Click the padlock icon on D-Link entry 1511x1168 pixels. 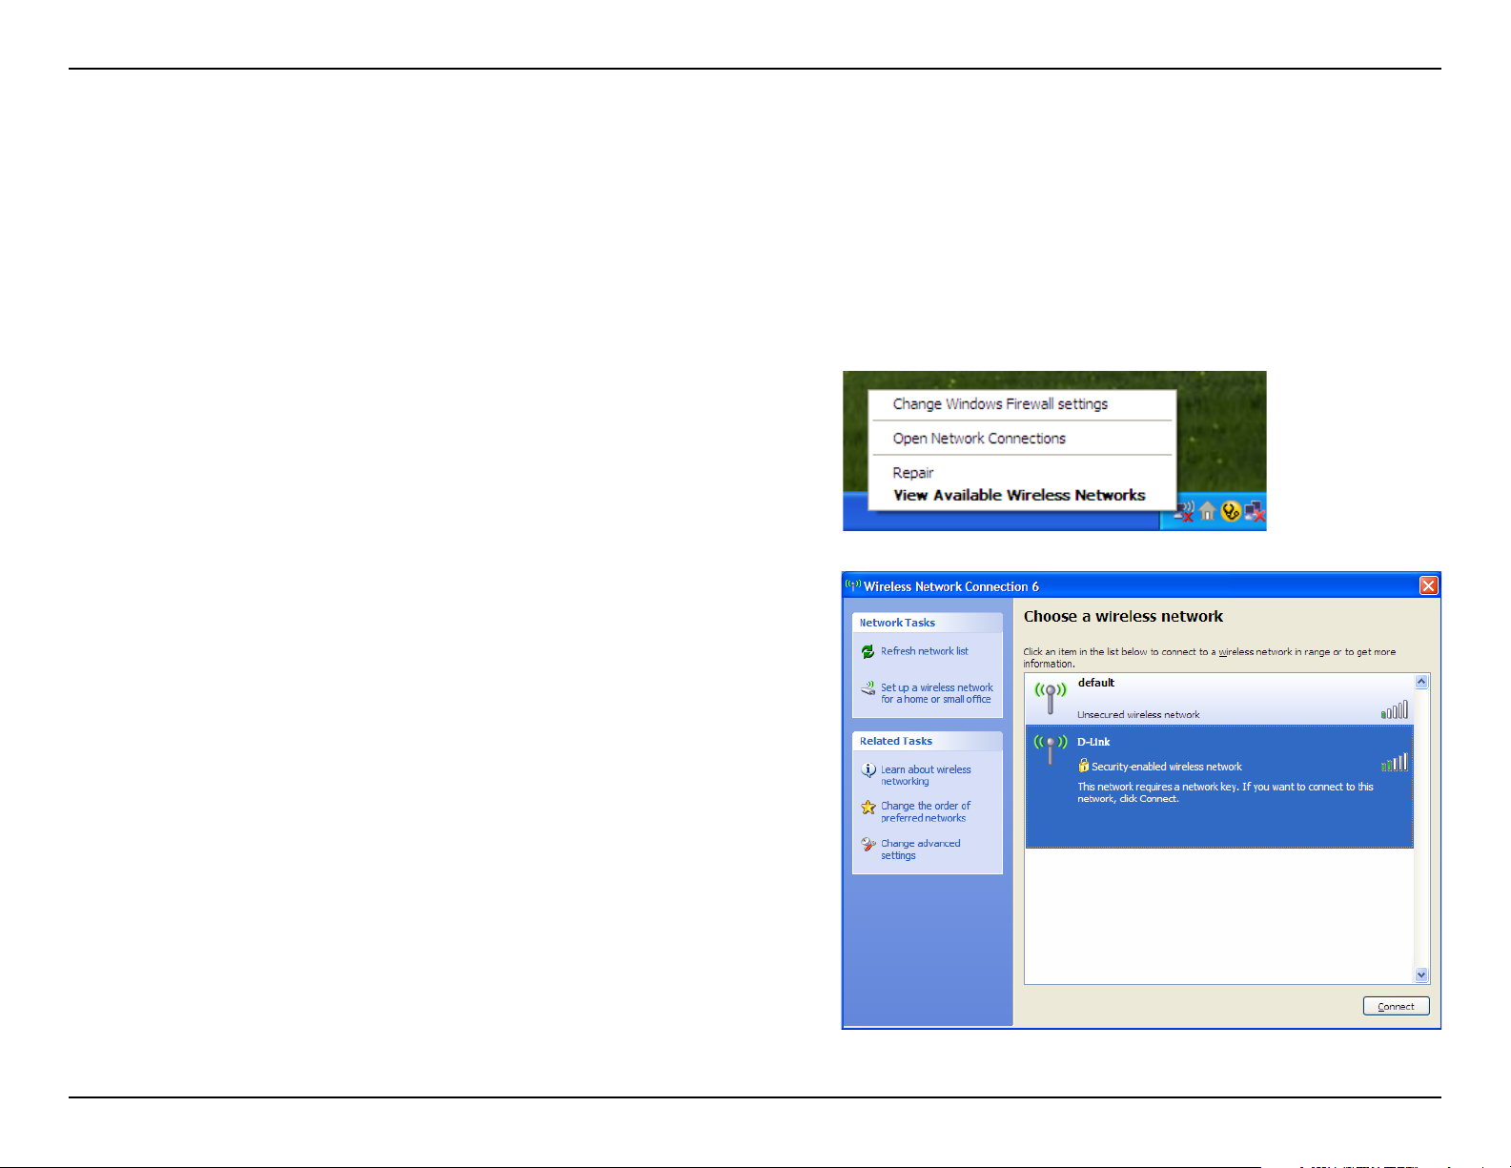(1083, 765)
